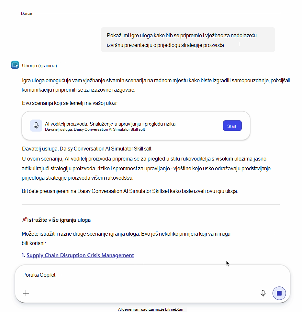
Task: Click the Davatelj usluga line below card
Action: 86,149
